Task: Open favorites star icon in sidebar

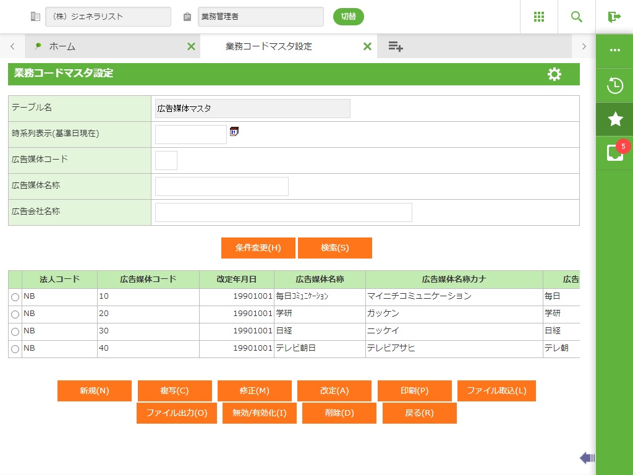Action: pyautogui.click(x=614, y=119)
